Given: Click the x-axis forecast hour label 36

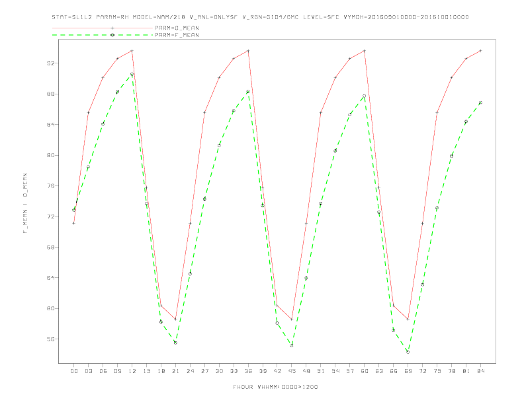Looking at the screenshot, I should [x=248, y=371].
